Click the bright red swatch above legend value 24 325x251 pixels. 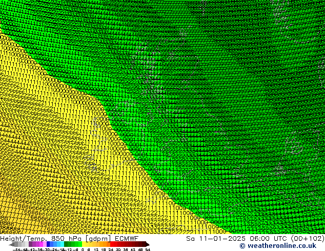coord(112,244)
